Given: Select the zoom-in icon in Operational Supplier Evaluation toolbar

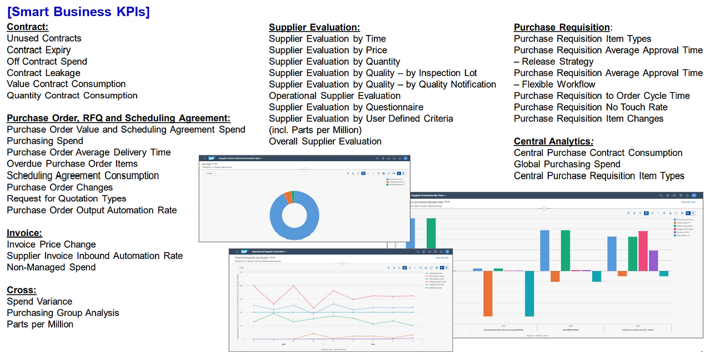Looking at the screenshot, I should click(x=410, y=267).
